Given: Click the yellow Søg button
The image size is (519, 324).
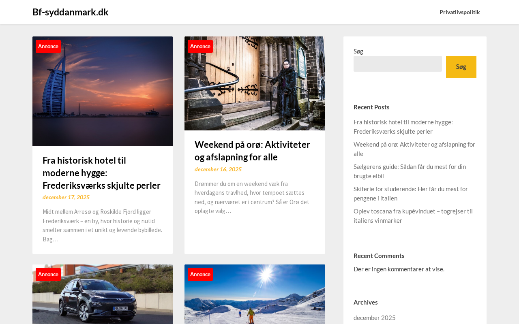Looking at the screenshot, I should coord(461,67).
